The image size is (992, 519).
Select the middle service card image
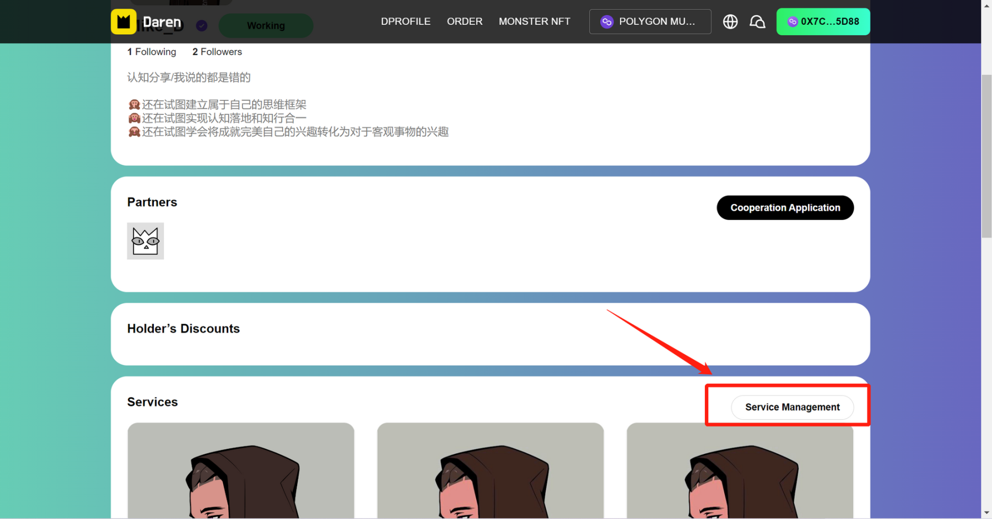(490, 470)
